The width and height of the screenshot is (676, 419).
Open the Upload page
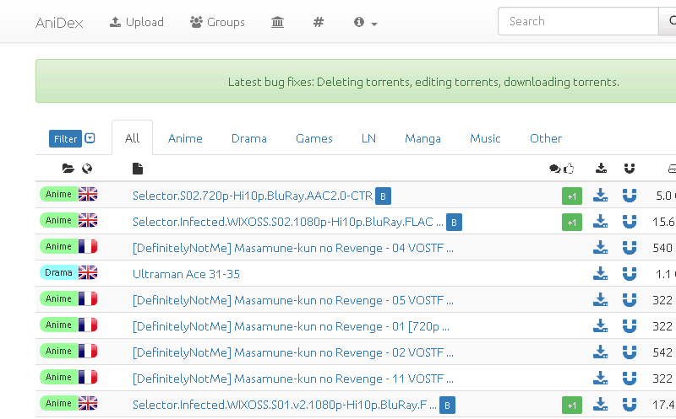137,22
